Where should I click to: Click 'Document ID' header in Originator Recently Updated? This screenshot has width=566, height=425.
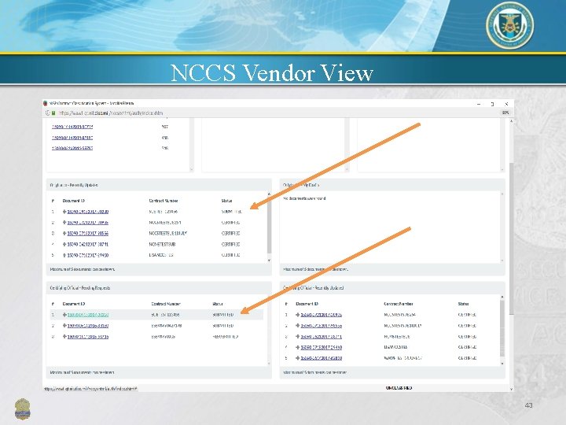coord(74,201)
